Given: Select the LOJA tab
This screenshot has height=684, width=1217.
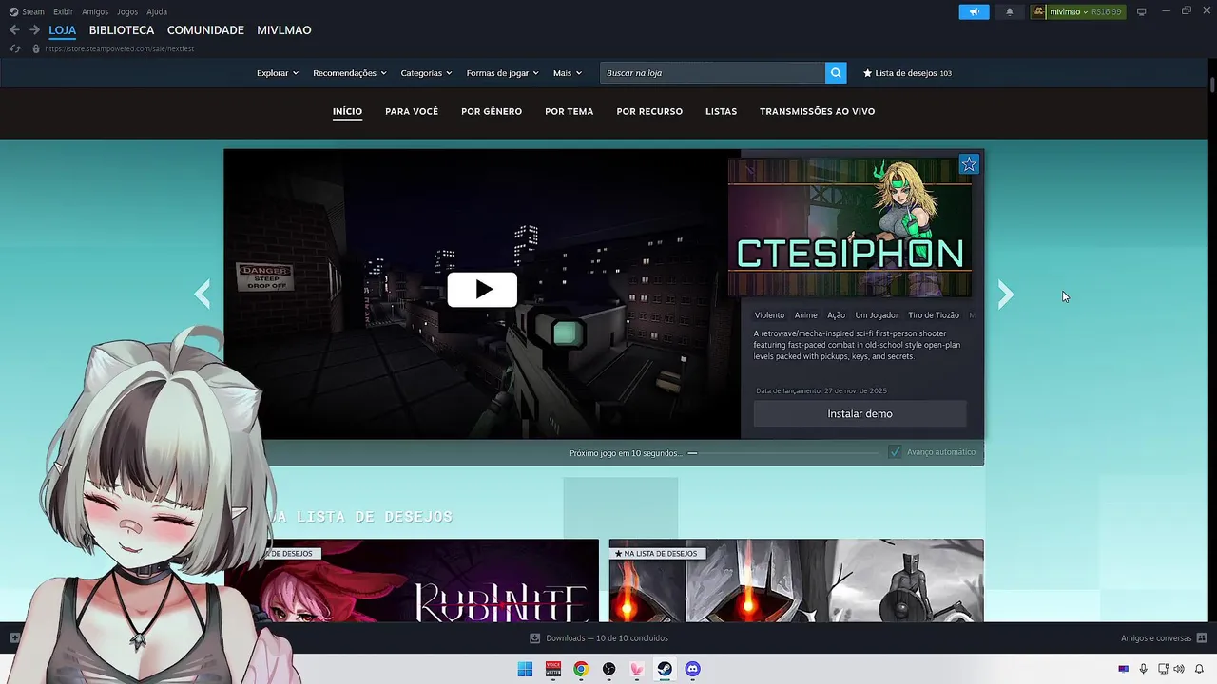Looking at the screenshot, I should (63, 30).
